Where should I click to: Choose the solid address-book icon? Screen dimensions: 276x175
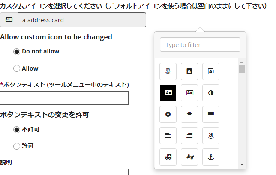click(x=189, y=71)
